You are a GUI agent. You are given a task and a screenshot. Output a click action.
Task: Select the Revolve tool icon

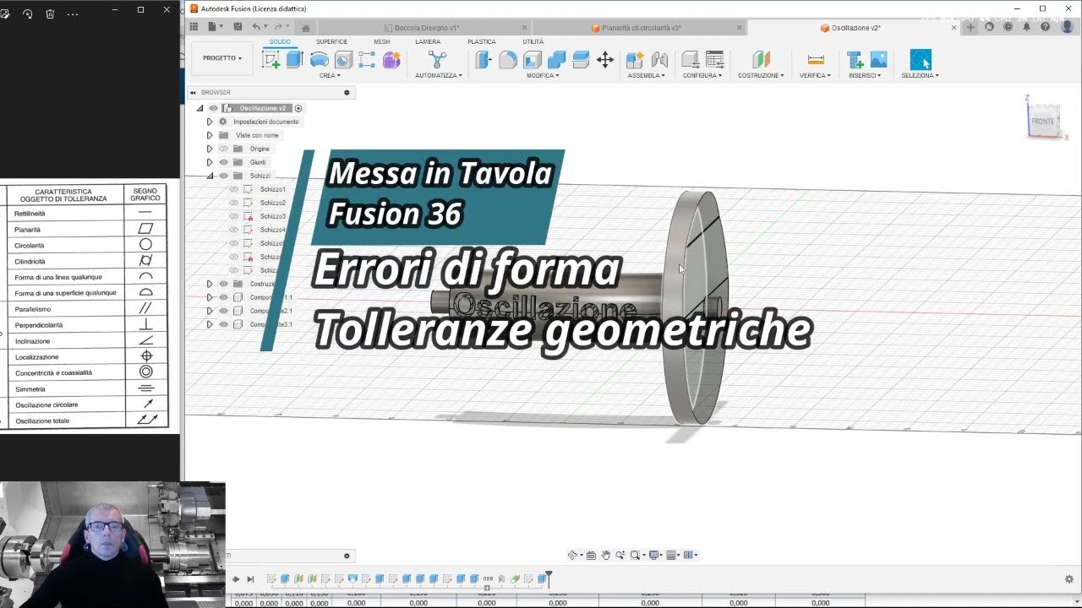coord(319,59)
